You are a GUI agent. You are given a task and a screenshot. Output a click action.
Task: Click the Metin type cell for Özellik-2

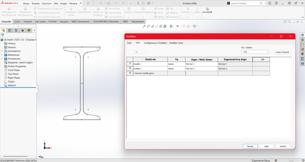[x=176, y=69]
